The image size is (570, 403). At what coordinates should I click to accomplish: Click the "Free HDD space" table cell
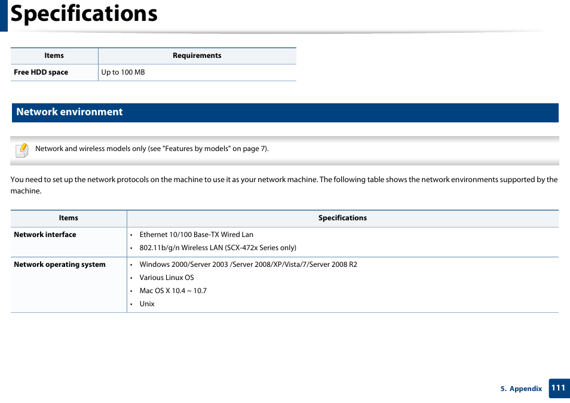pos(54,72)
